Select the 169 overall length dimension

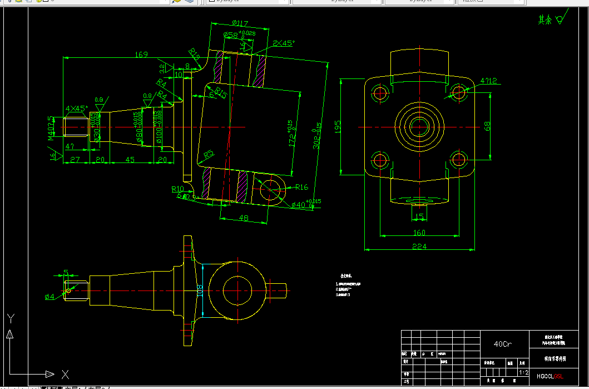tap(141, 55)
